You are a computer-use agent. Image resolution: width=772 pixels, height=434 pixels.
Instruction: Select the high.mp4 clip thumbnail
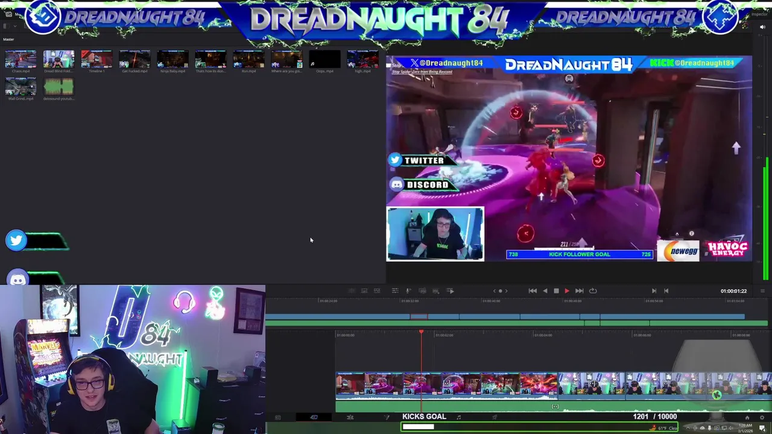coord(362,59)
